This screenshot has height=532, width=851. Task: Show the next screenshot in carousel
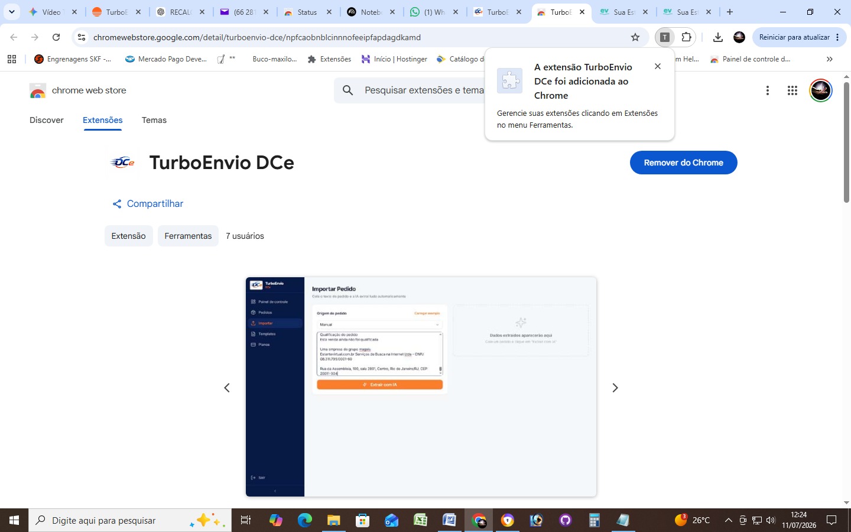615,388
